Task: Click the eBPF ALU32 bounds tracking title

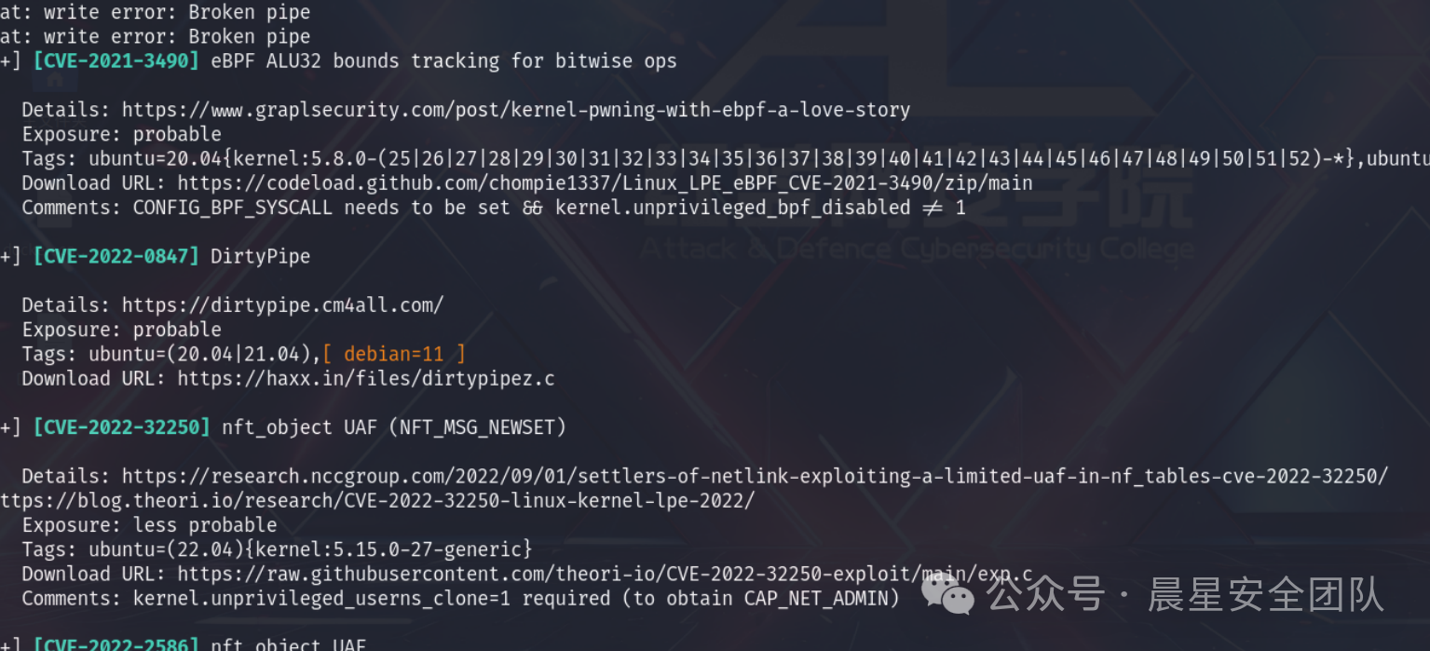Action: coord(443,61)
